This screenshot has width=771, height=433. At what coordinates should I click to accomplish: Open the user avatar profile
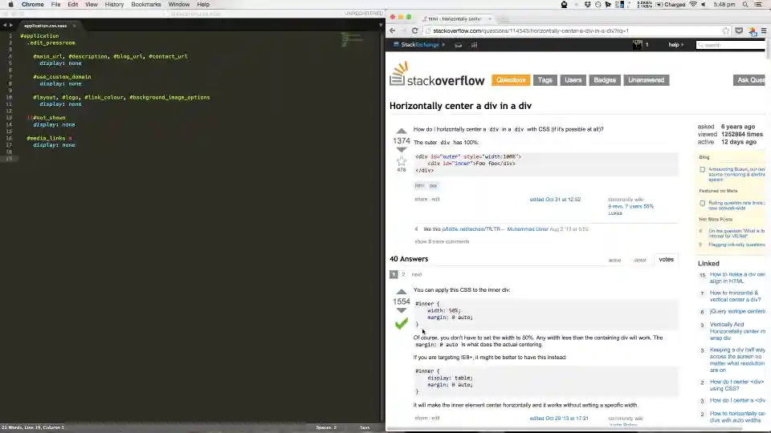tap(637, 45)
